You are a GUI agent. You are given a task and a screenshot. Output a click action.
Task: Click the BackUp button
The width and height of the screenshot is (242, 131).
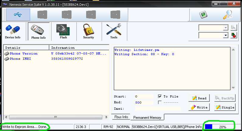225,98
